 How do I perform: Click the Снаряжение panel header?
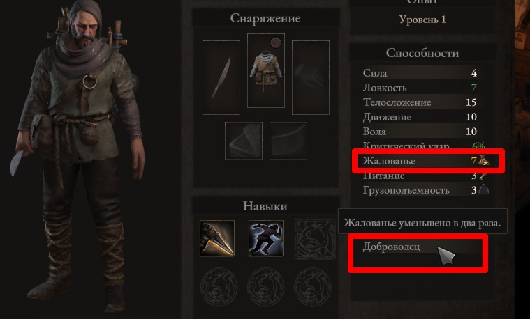(x=265, y=18)
